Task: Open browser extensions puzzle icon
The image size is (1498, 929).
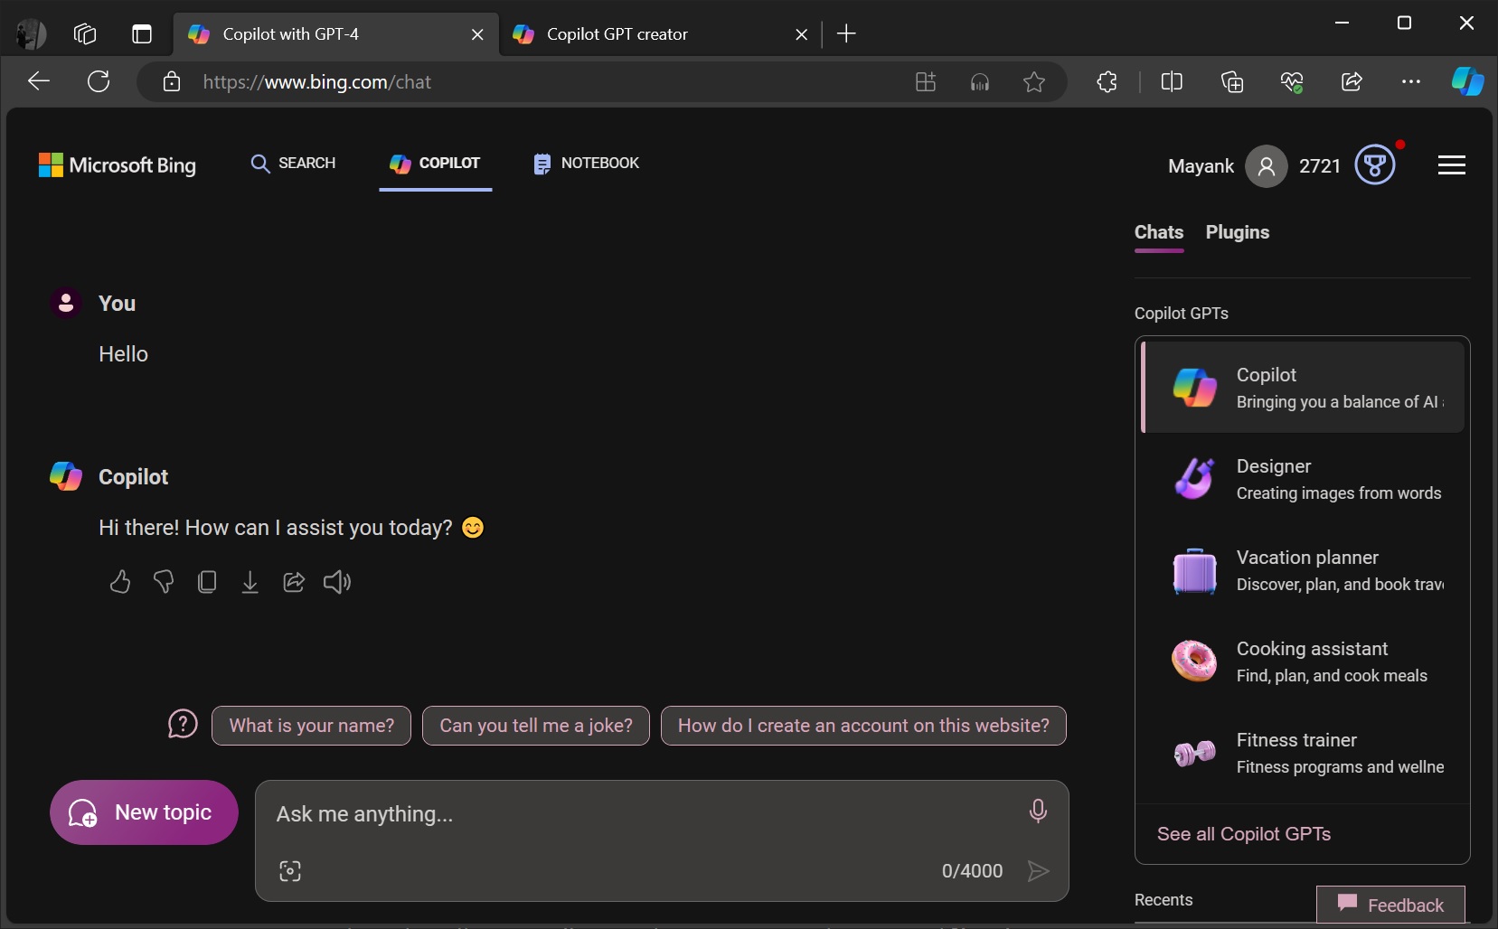Action: 1107,82
